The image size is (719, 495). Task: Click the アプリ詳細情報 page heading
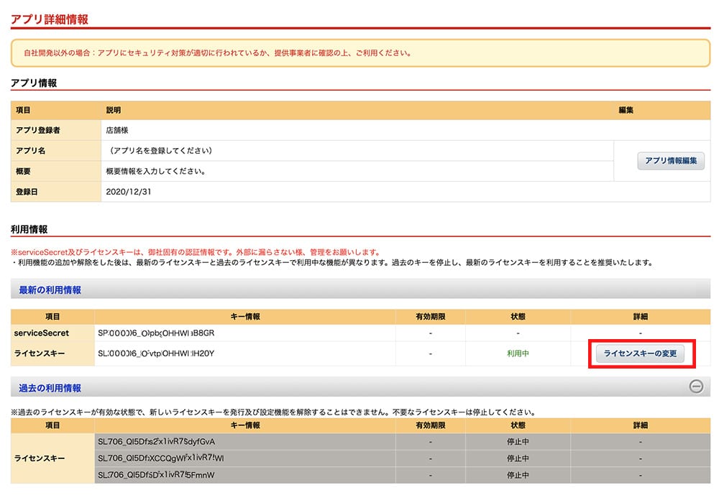pyautogui.click(x=50, y=19)
